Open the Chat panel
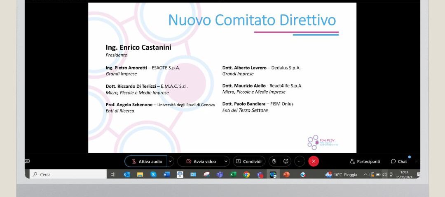 click(x=399, y=161)
